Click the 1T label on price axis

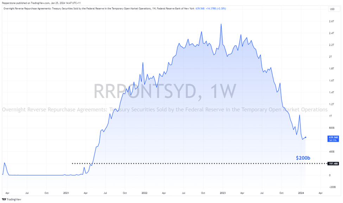[x=331, y=116]
